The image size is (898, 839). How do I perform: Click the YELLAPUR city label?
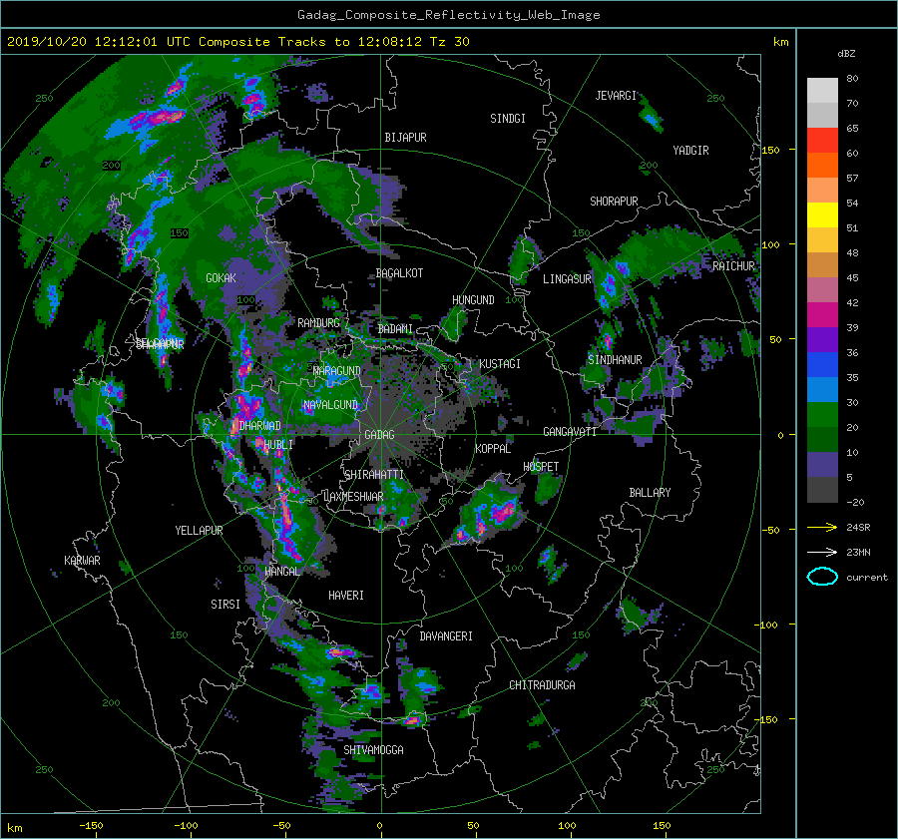pos(199,531)
